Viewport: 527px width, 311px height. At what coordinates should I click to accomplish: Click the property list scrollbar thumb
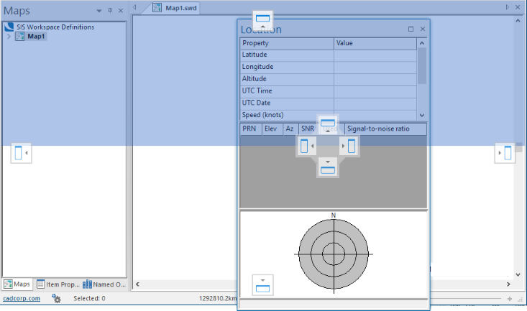click(422, 66)
